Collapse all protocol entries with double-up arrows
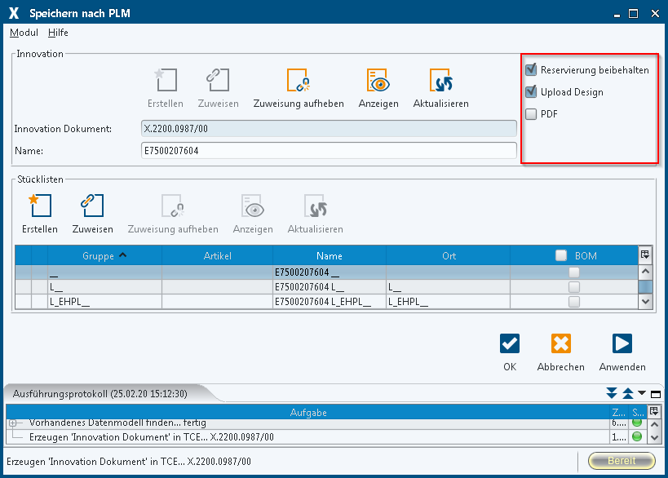Viewport: 668px width, 478px height. [x=627, y=394]
